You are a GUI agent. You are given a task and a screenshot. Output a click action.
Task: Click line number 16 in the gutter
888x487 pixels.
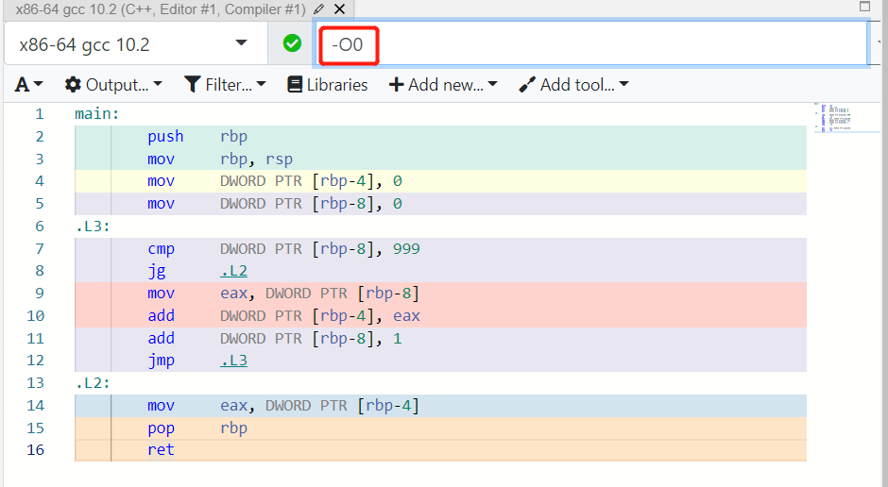pyautogui.click(x=35, y=450)
